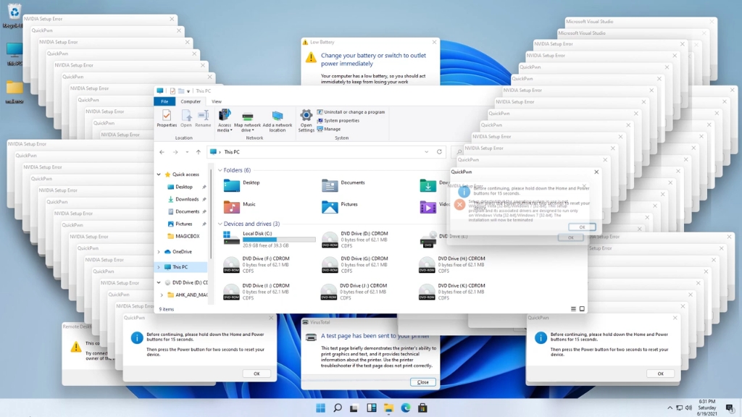Image resolution: width=742 pixels, height=417 pixels.
Task: Switch to large icons view in status bar
Action: pos(582,309)
